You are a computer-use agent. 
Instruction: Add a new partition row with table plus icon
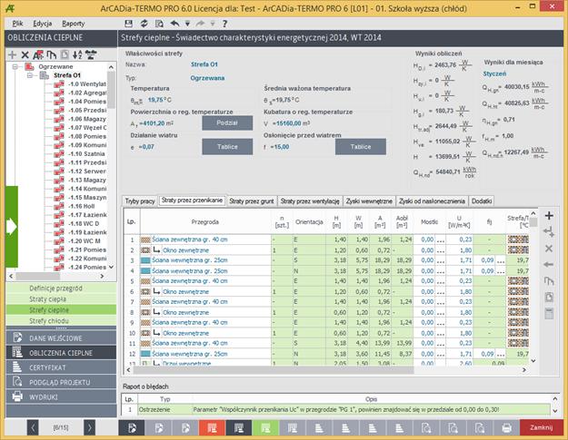point(549,216)
